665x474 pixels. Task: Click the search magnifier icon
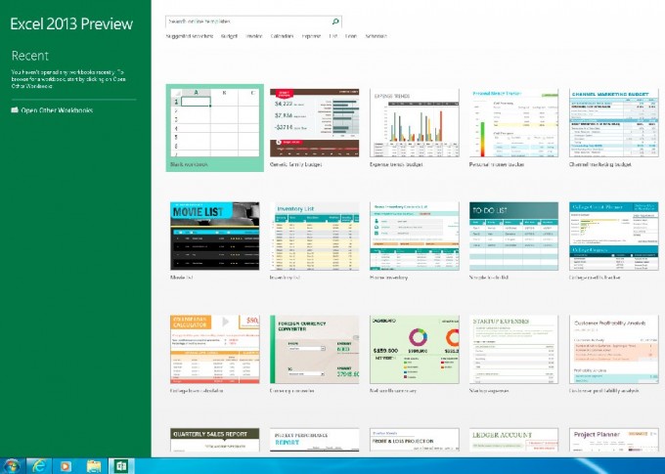coord(335,22)
